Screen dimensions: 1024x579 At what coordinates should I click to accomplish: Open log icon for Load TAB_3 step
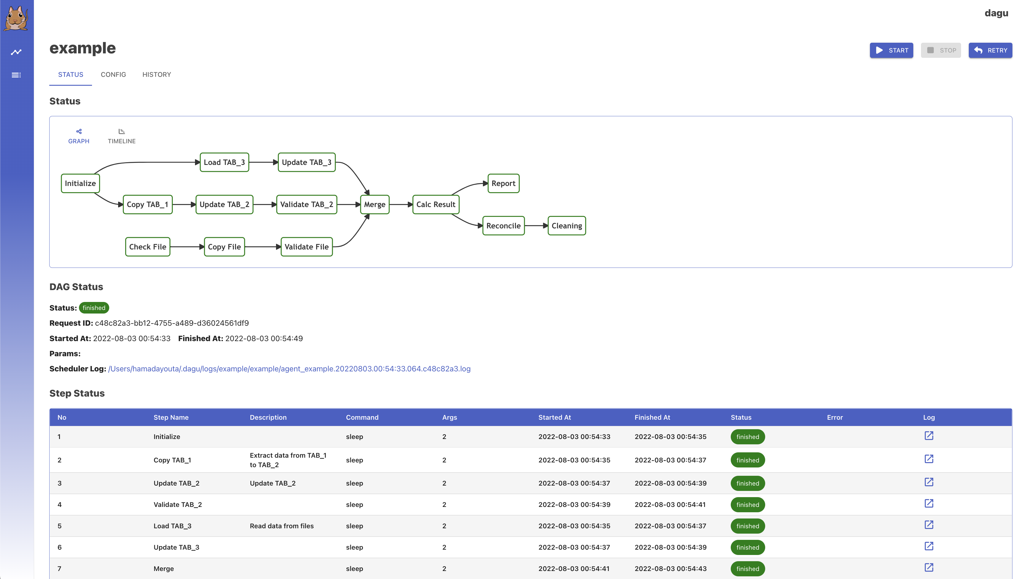(x=928, y=525)
